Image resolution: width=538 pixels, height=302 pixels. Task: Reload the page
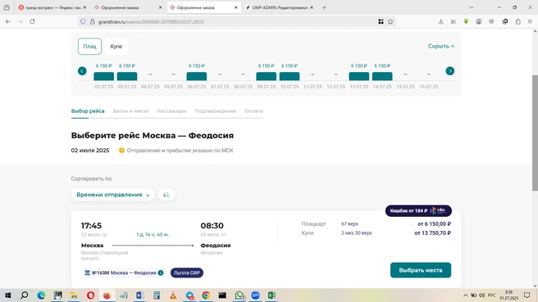(x=32, y=21)
